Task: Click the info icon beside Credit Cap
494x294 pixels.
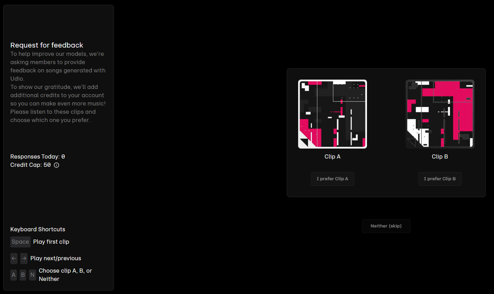Action: pyautogui.click(x=56, y=165)
